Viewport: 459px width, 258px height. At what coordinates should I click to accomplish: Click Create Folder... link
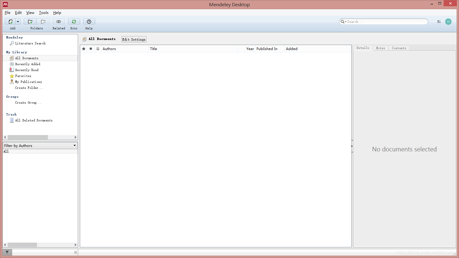pos(29,88)
